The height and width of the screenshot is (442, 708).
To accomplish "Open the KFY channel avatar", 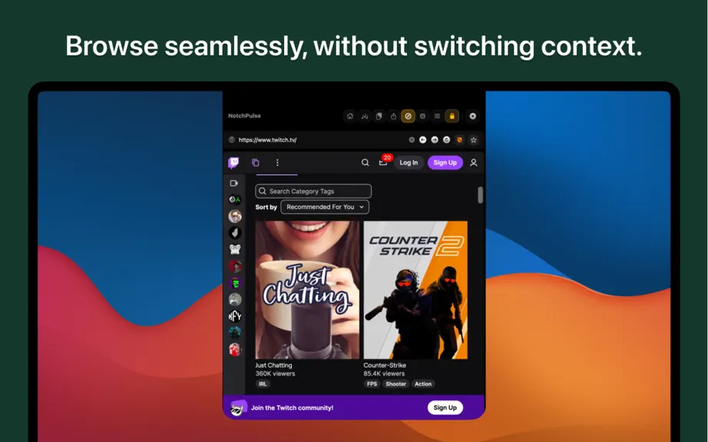I will 235,316.
